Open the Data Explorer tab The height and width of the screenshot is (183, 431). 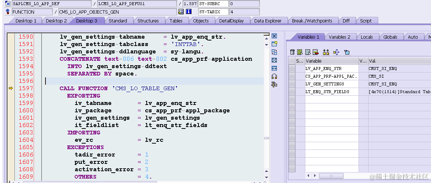click(x=268, y=21)
